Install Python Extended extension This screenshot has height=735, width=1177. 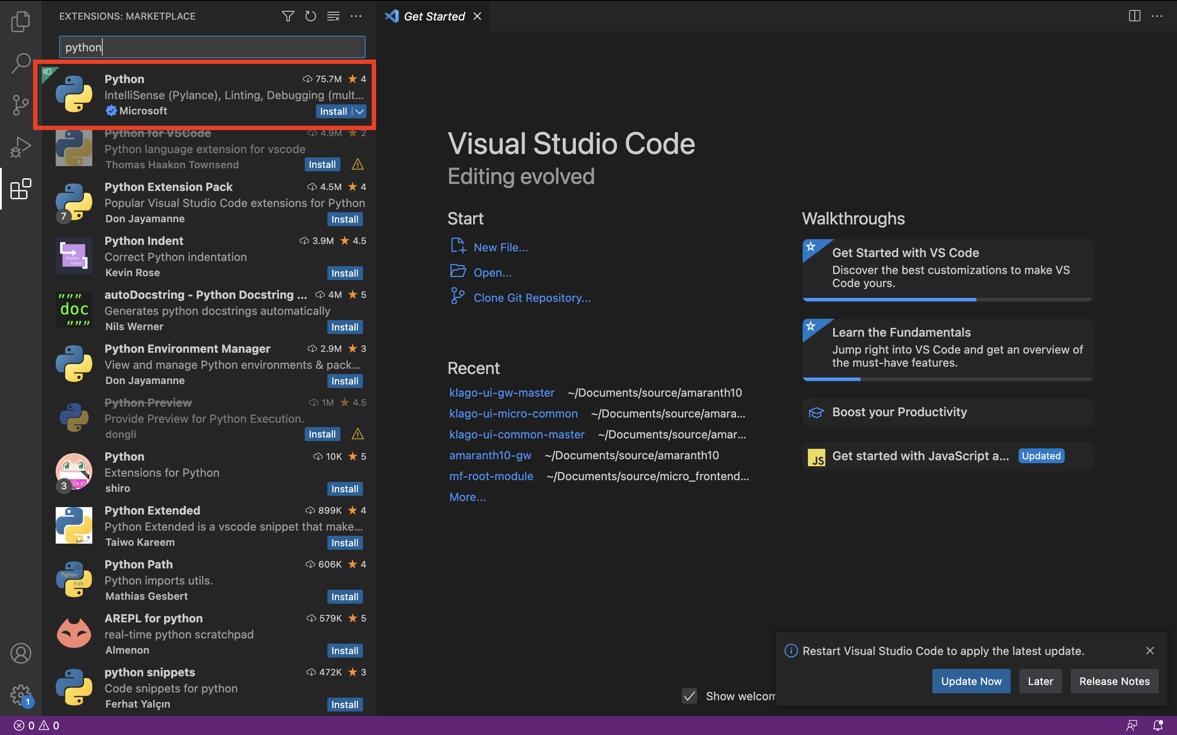(345, 543)
